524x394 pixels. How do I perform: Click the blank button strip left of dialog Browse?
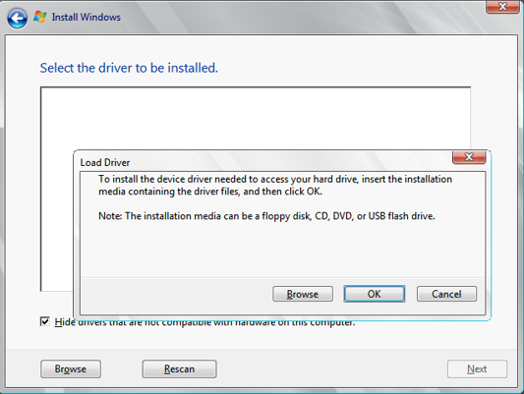click(176, 294)
